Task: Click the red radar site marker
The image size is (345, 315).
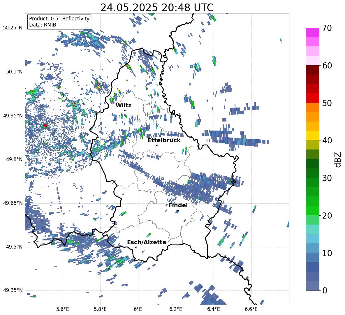Action: point(45,126)
